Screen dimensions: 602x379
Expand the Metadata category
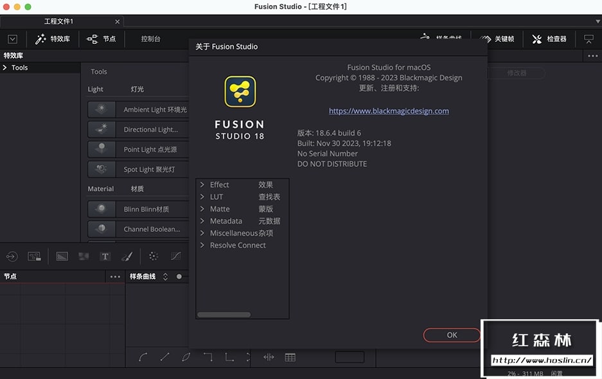tap(202, 221)
